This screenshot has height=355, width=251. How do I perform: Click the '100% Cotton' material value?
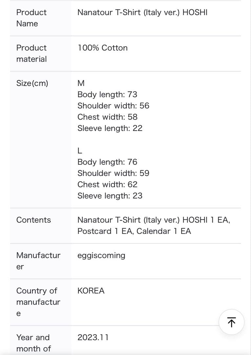pyautogui.click(x=103, y=48)
